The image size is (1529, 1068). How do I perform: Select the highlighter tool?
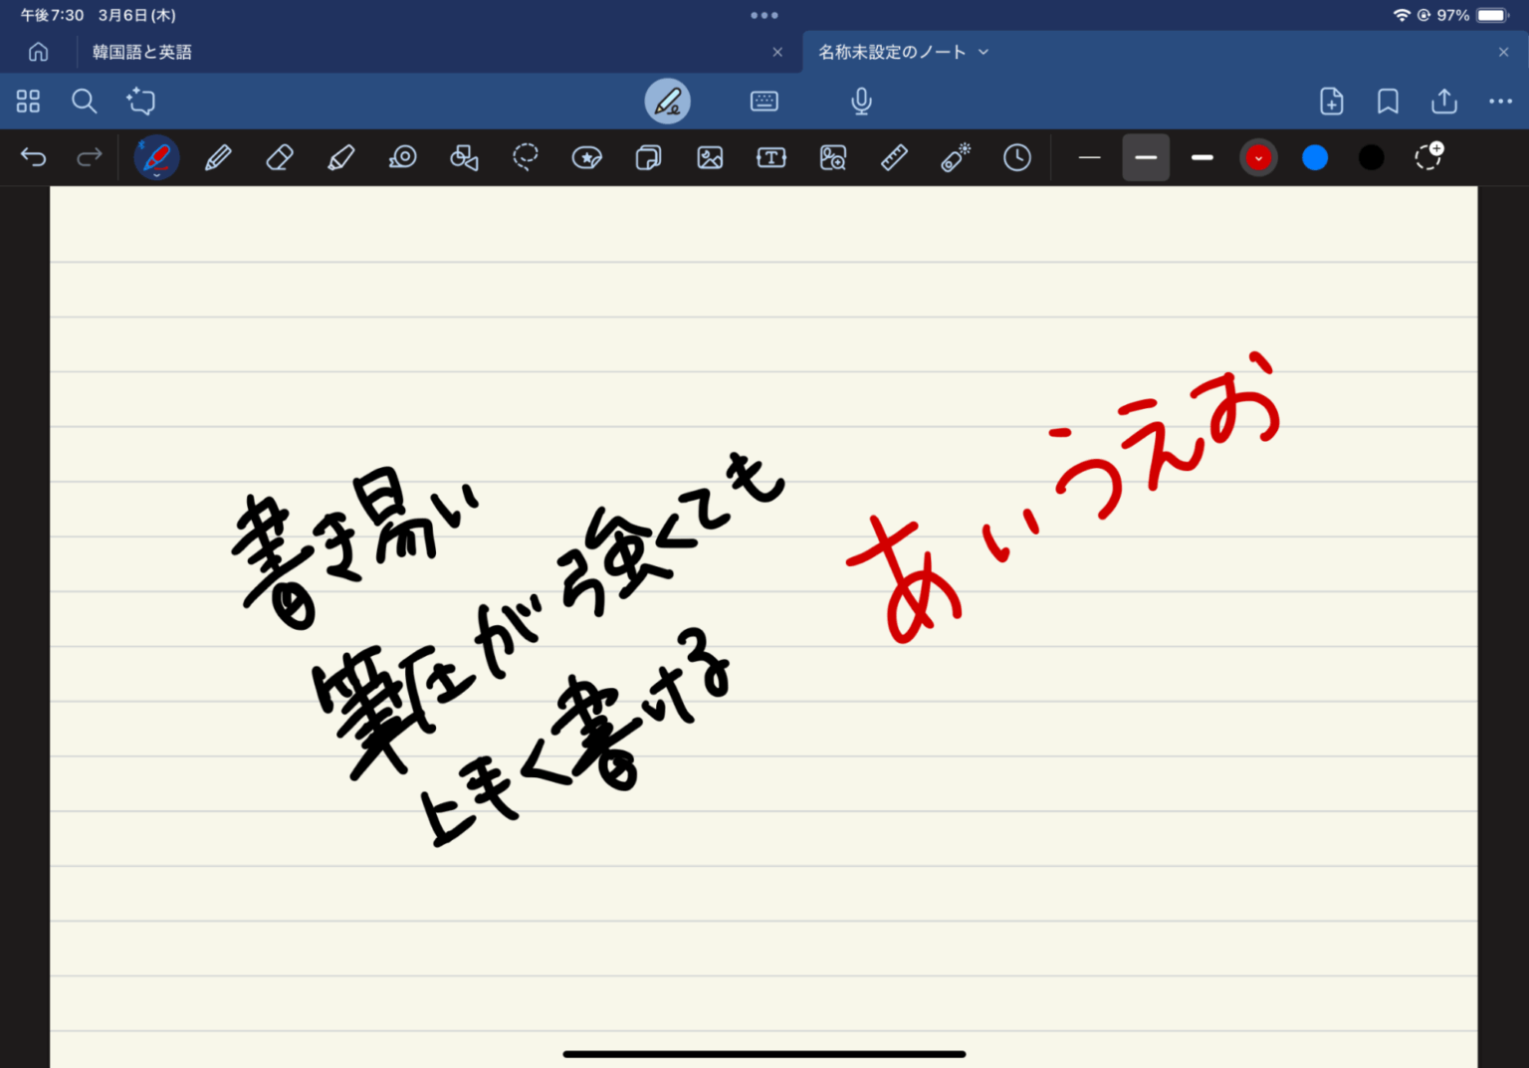[341, 157]
